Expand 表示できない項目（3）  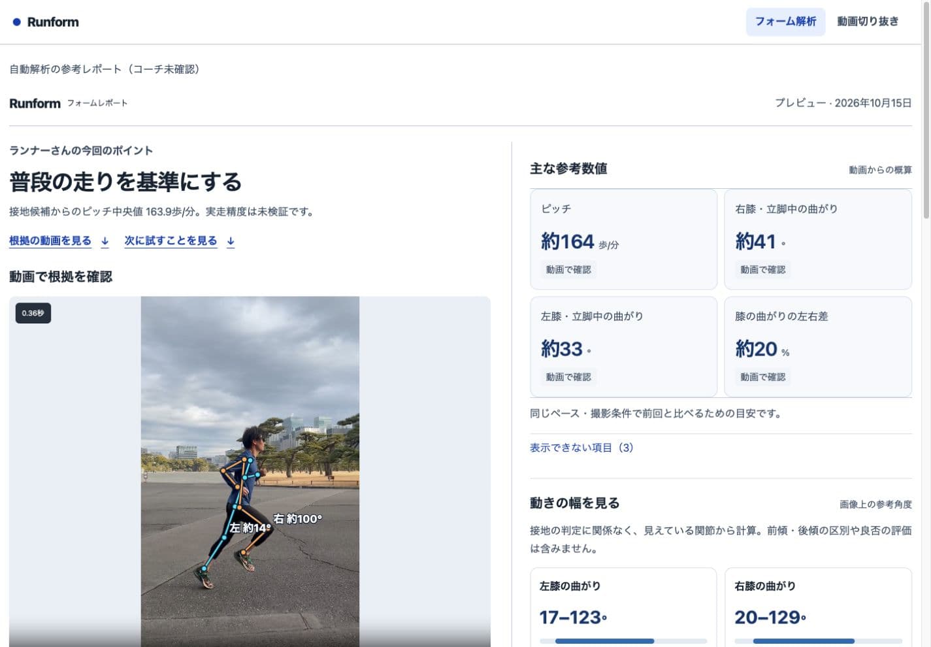[581, 448]
